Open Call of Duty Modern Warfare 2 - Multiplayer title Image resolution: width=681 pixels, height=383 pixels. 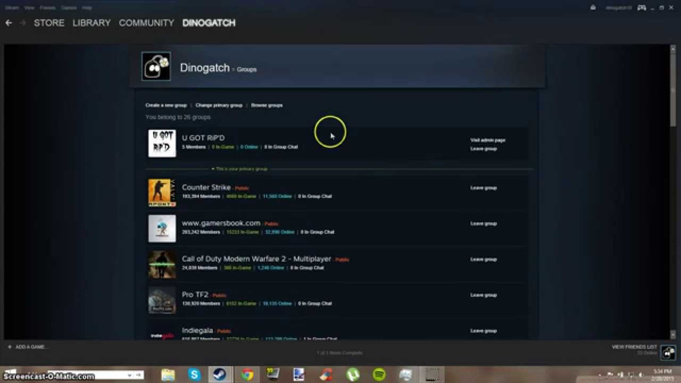(256, 259)
